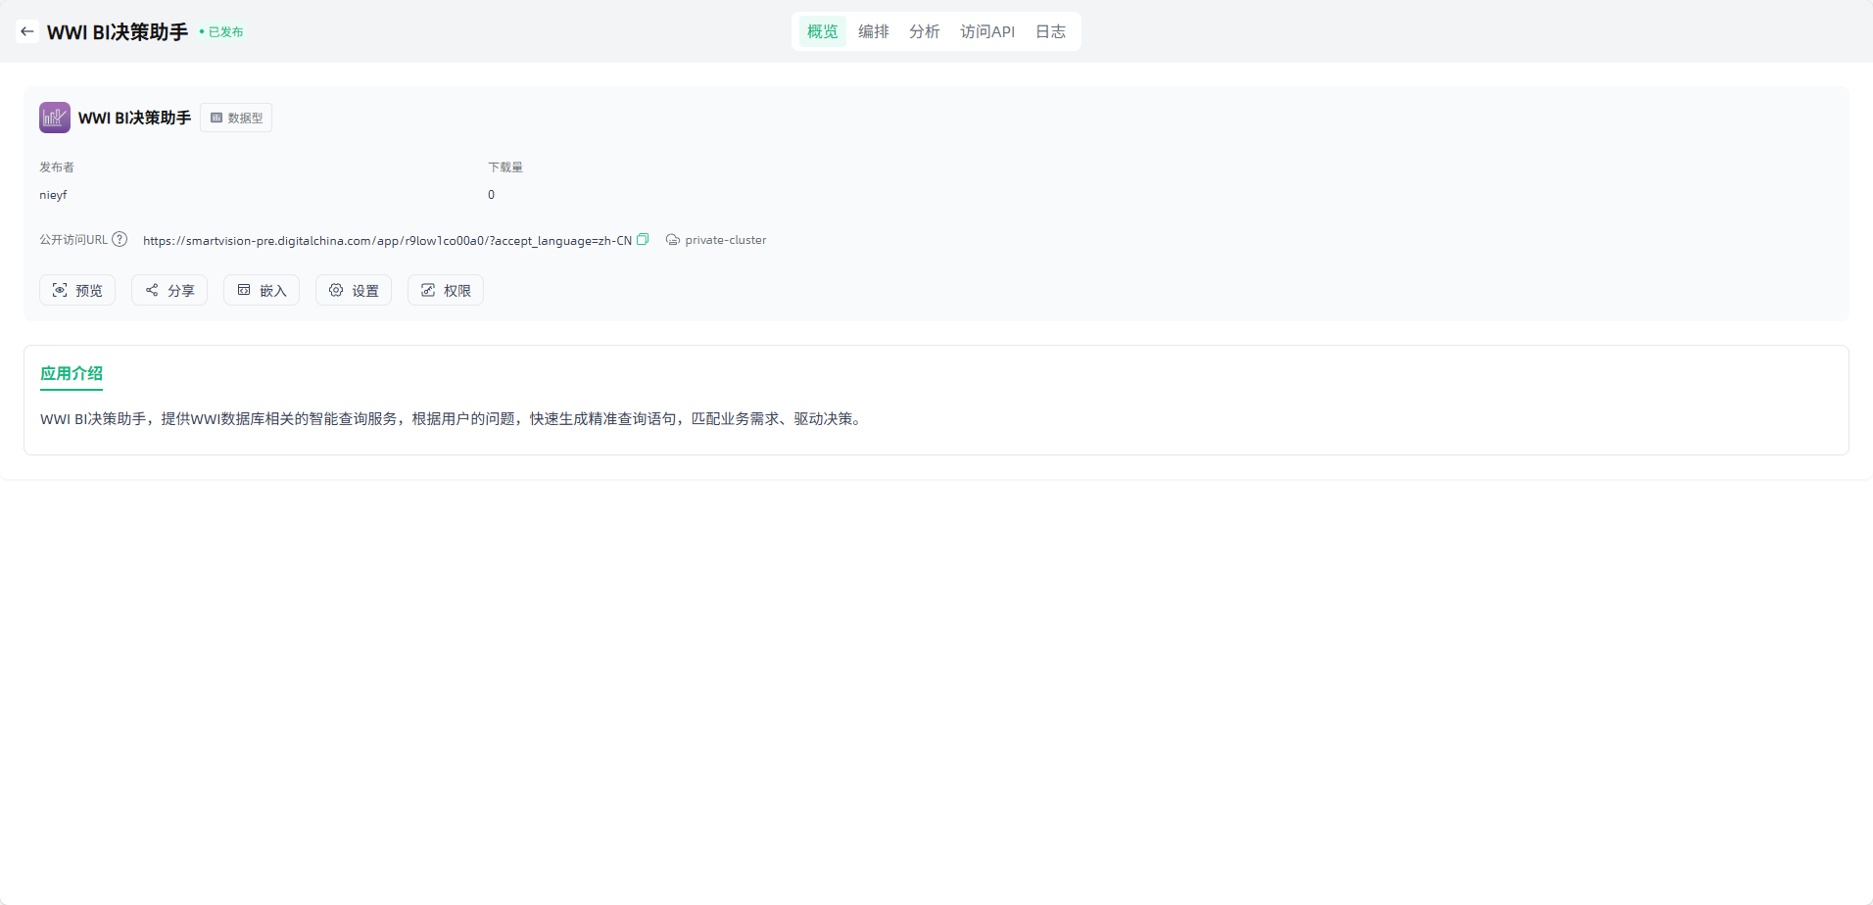The image size is (1873, 905).
Task: Click the 数据型 type tag
Action: click(236, 118)
